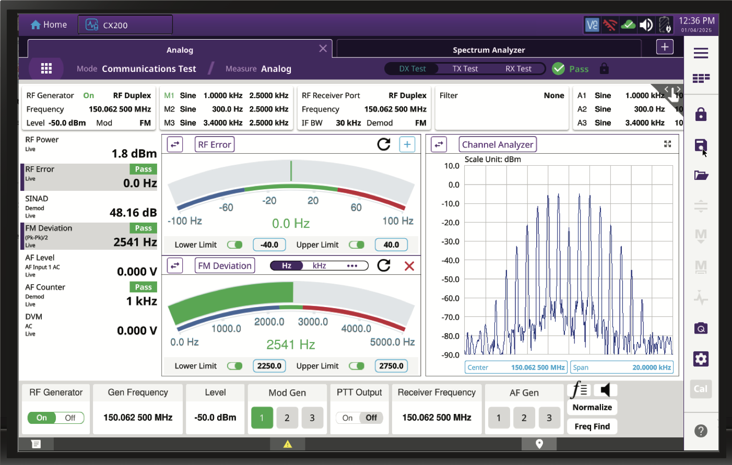Open the folder icon in sidebar

pos(701,175)
